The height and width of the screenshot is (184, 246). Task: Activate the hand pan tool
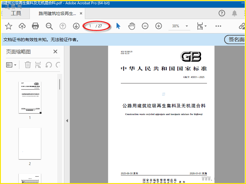[132, 26]
